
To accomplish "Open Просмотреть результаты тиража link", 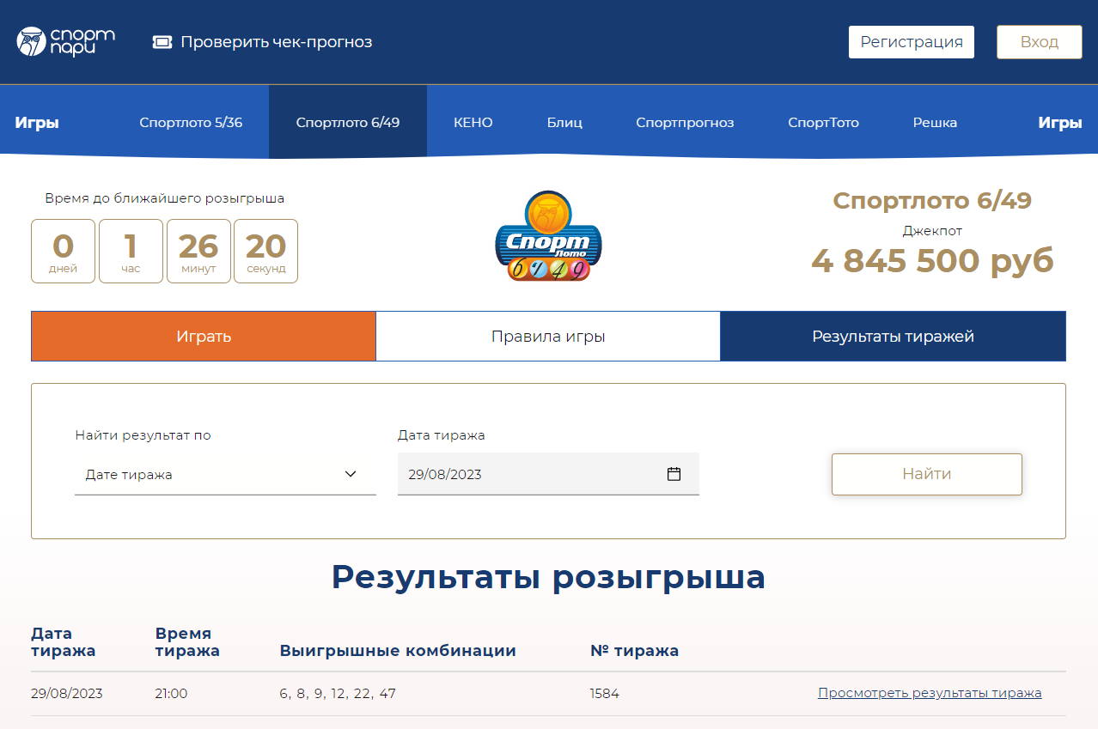I will point(930,693).
